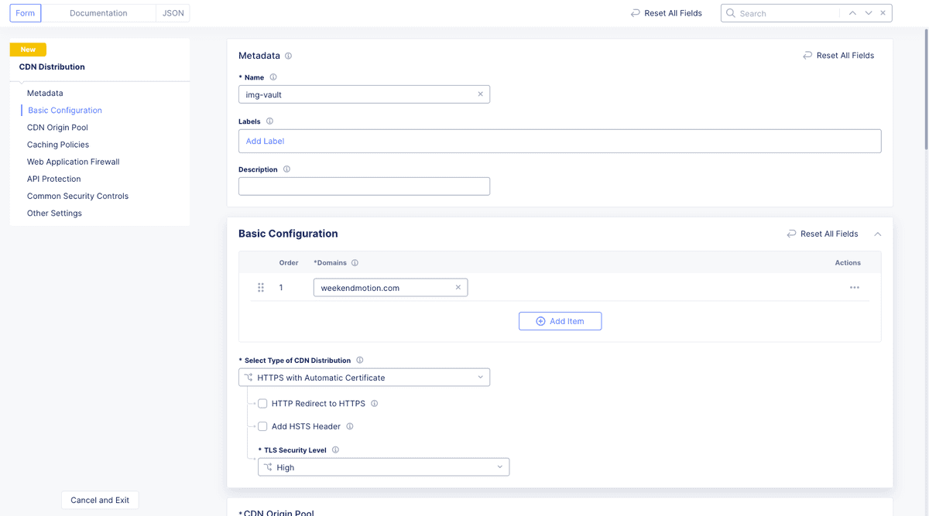Open the three-dot actions menu for weekendmotion.com
Viewport: 929px width, 516px height.
854,288
